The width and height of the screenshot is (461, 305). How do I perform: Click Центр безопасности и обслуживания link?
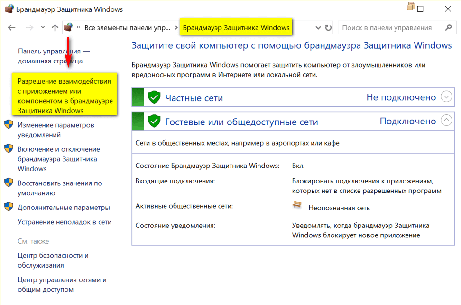(x=53, y=261)
